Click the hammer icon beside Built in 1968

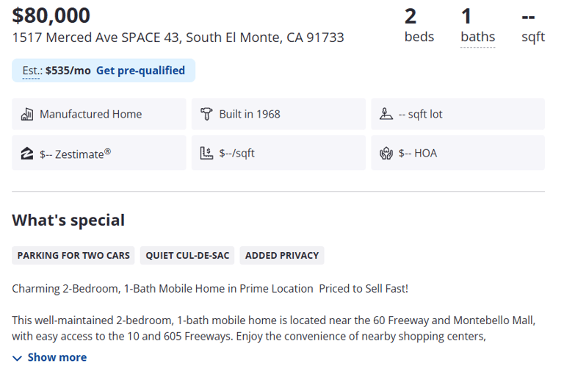coord(206,114)
